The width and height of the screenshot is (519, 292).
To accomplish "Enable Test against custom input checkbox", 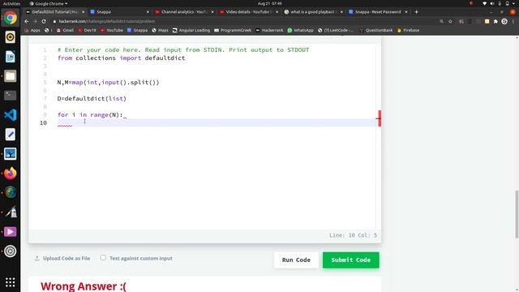I will pos(103,258).
